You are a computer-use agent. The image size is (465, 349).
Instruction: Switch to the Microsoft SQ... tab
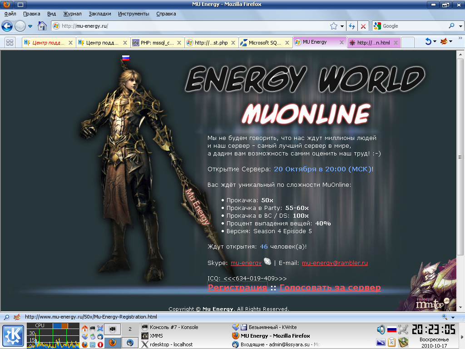pyautogui.click(x=265, y=43)
